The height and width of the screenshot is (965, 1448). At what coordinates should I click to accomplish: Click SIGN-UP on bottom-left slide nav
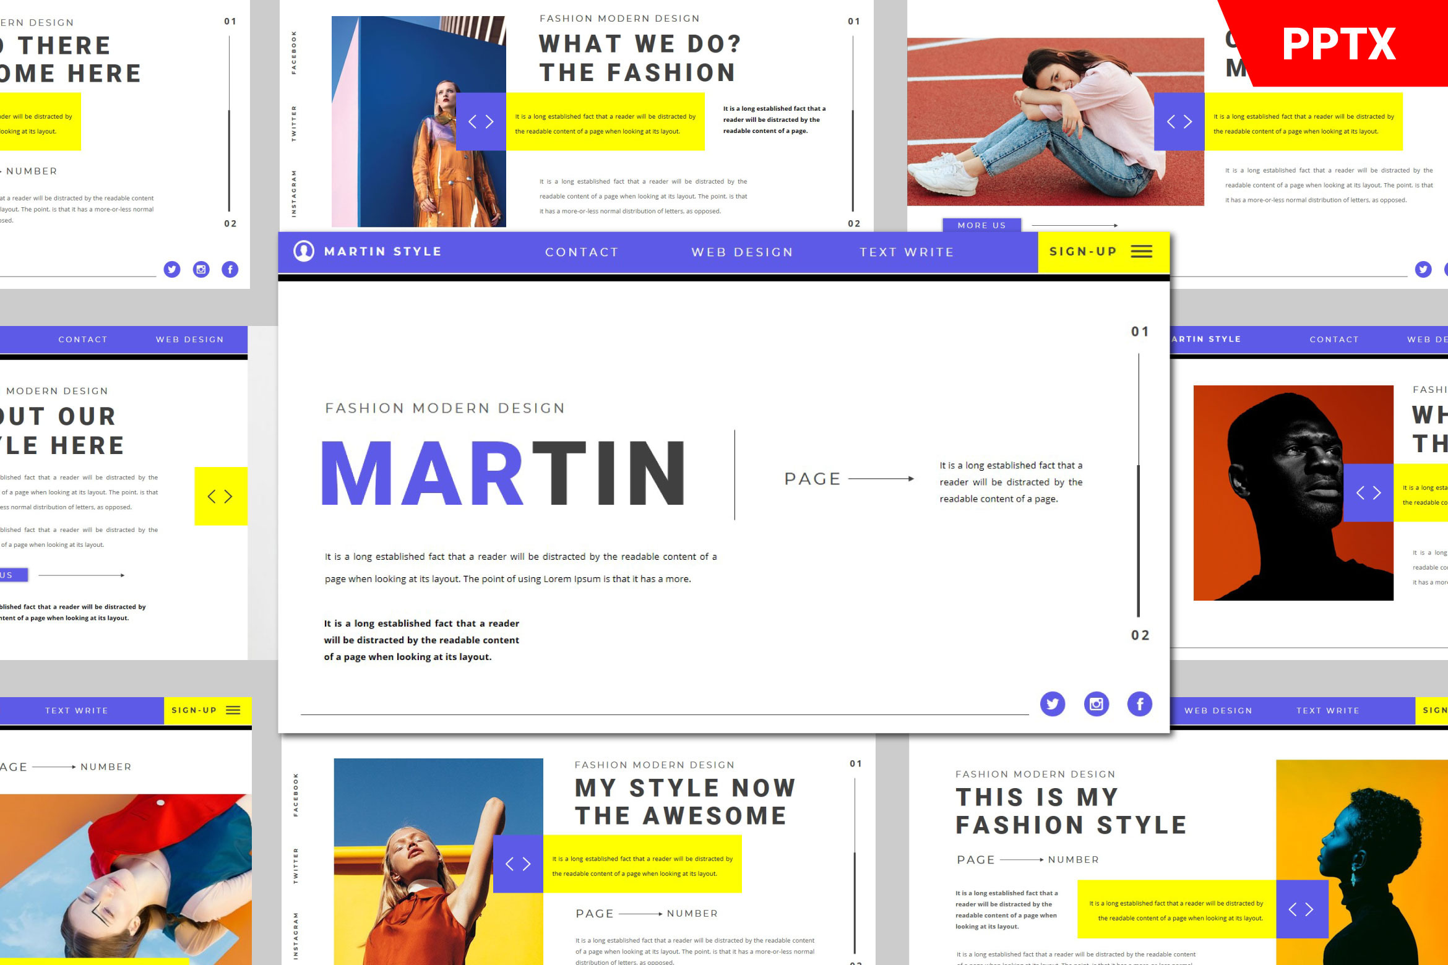pos(194,710)
